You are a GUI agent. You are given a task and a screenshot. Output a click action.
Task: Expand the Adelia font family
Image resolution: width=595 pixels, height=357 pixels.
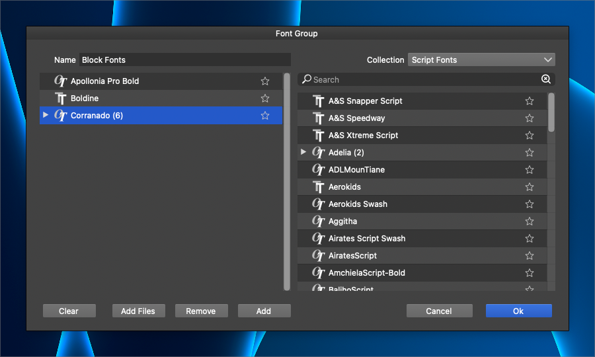click(x=303, y=152)
